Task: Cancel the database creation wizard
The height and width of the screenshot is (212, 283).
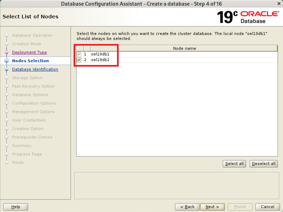Action: [268, 207]
